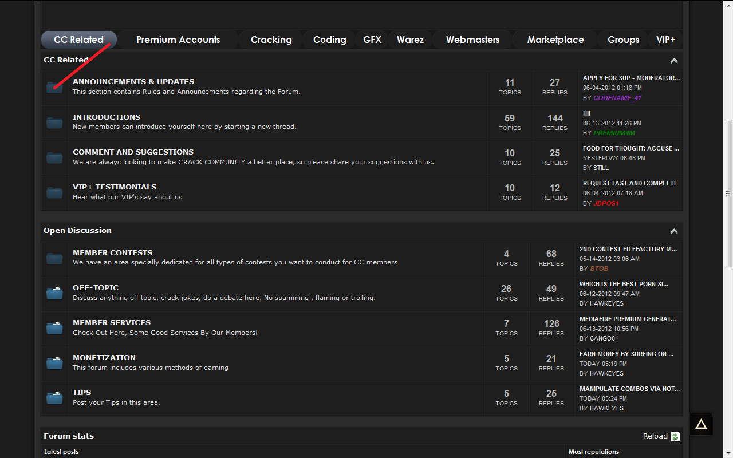Screen dimensions: 733x458
Task: Open the Comment and Suggestions forum
Action: (x=133, y=152)
